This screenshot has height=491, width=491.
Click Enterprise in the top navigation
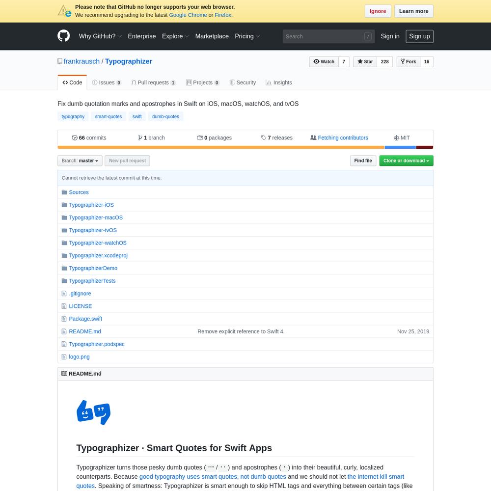click(x=142, y=36)
